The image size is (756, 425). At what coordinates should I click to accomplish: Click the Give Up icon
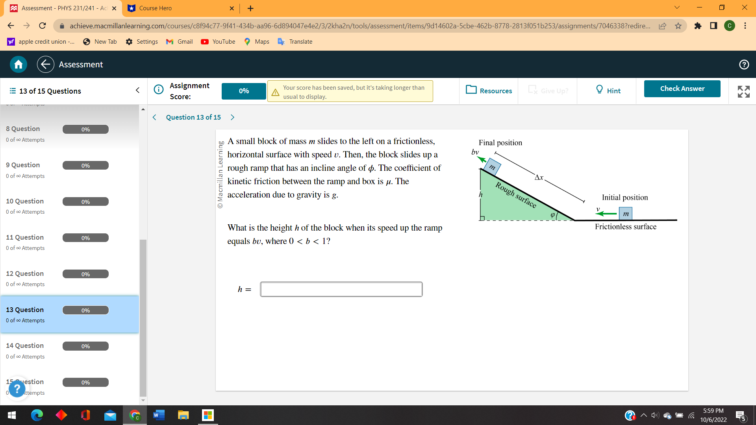click(x=533, y=90)
